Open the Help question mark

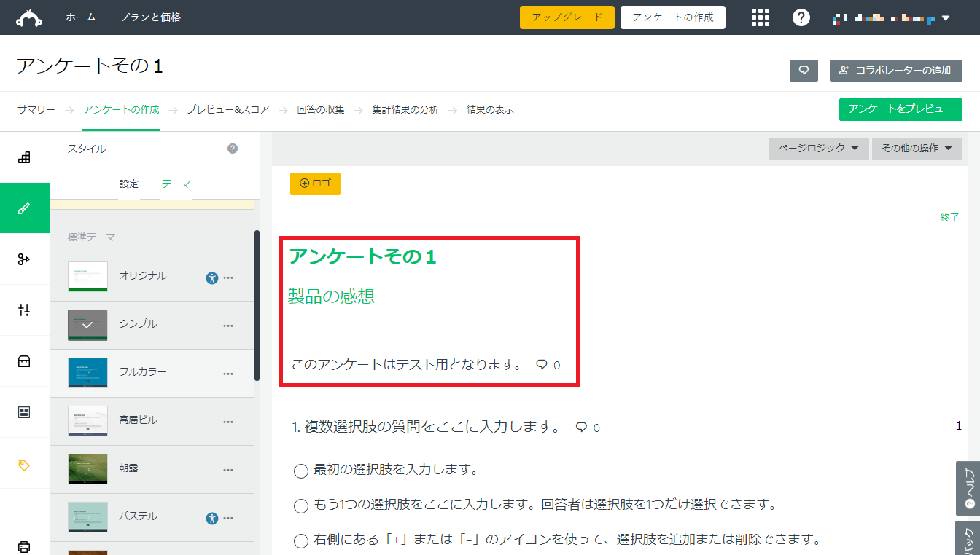pyautogui.click(x=801, y=17)
